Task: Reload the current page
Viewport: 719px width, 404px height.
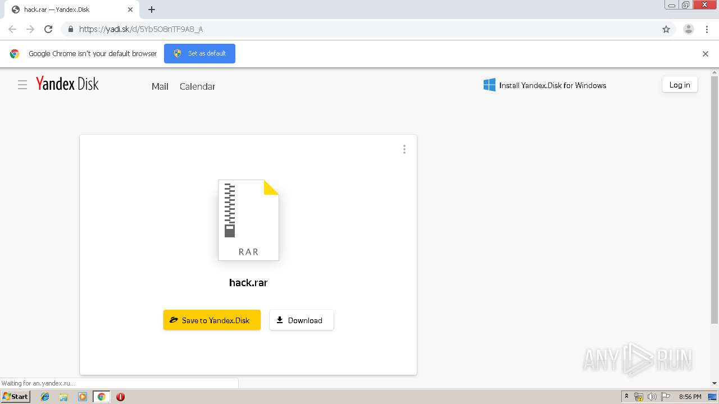Action: pyautogui.click(x=48, y=29)
